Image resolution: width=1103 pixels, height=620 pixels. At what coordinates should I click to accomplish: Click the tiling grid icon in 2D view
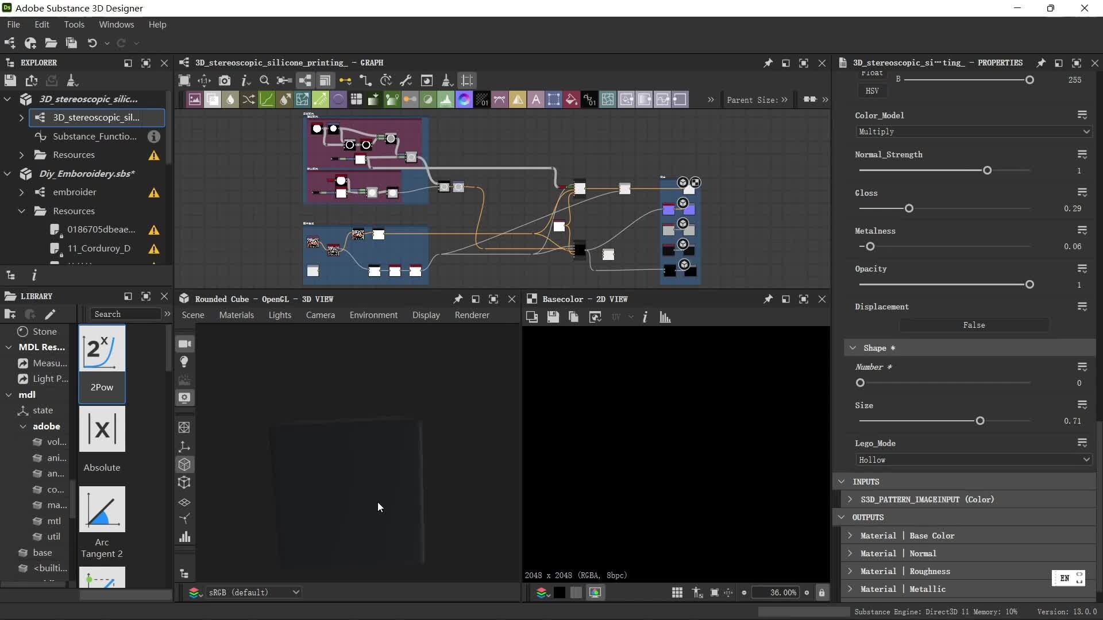(x=677, y=592)
